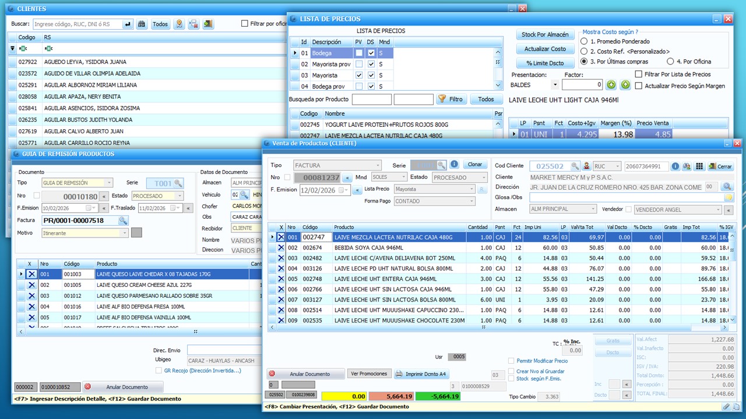Click the green up arrow beside Factor
This screenshot has height=419, width=746.
coord(625,85)
